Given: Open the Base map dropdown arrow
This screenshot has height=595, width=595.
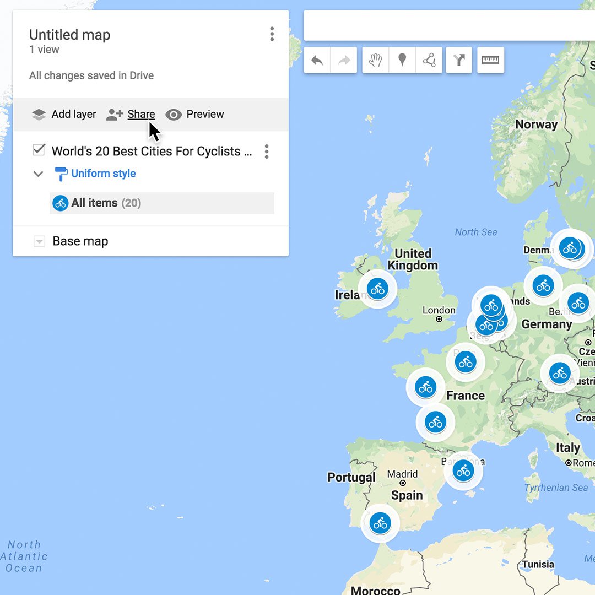Looking at the screenshot, I should (40, 241).
